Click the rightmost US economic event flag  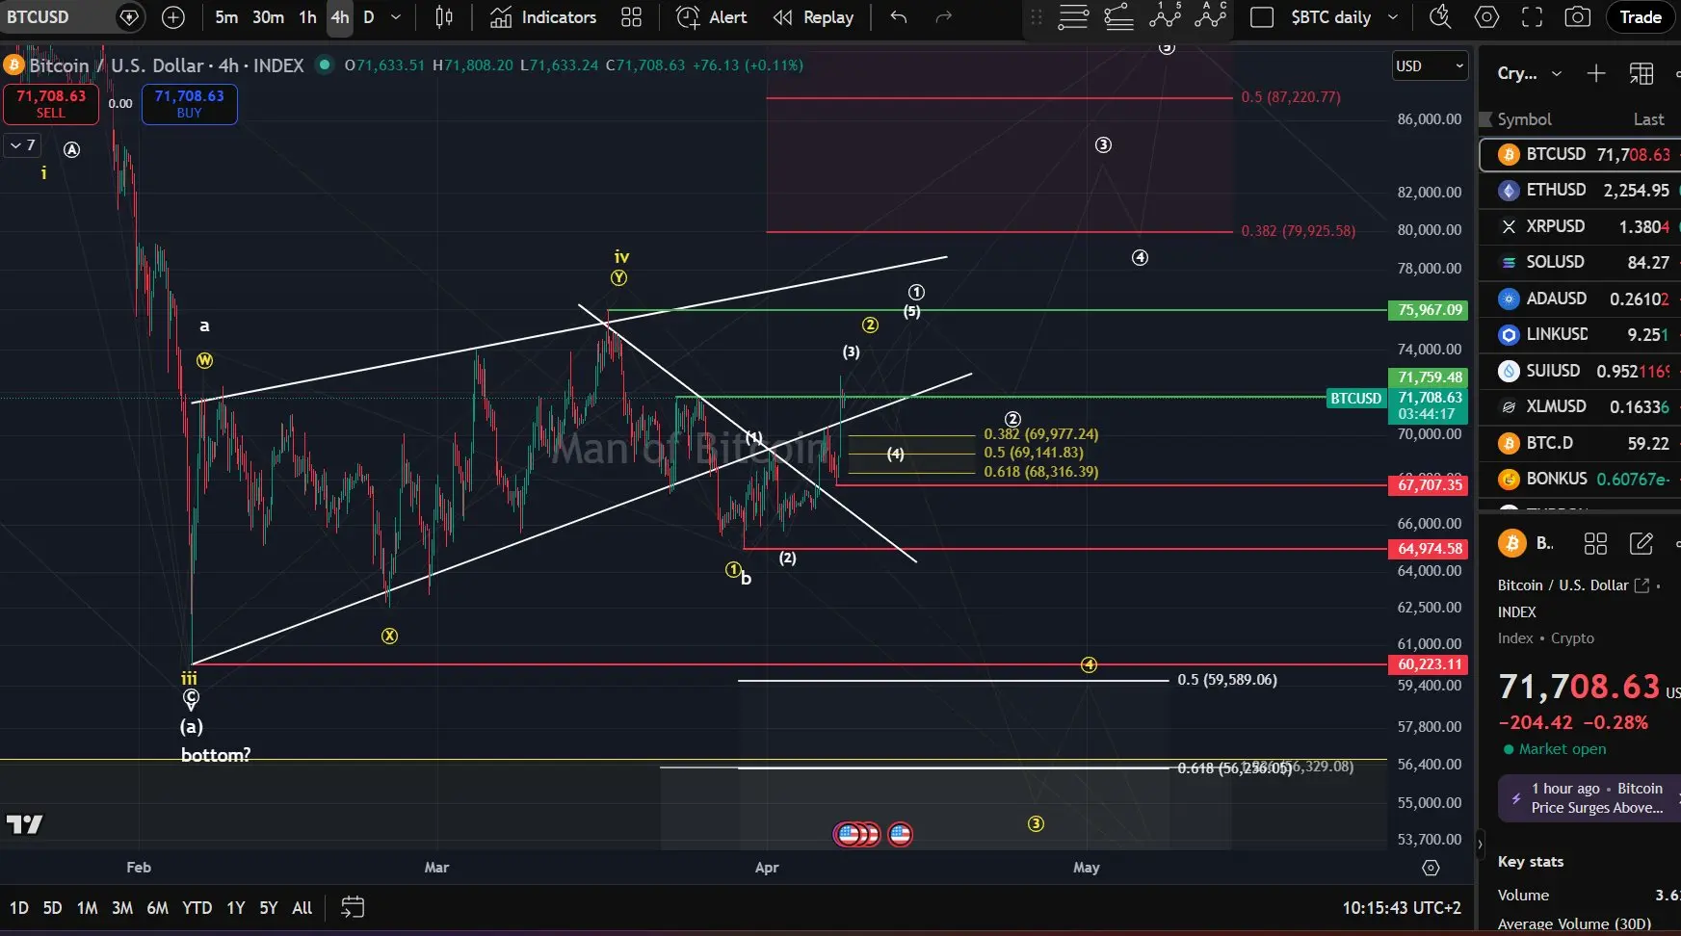tap(900, 834)
